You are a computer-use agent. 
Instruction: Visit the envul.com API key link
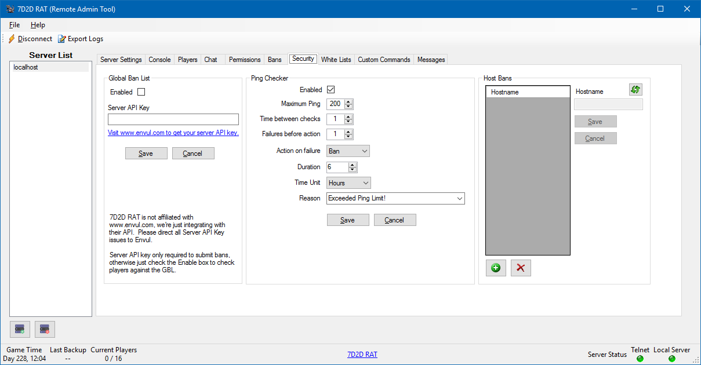tap(173, 133)
